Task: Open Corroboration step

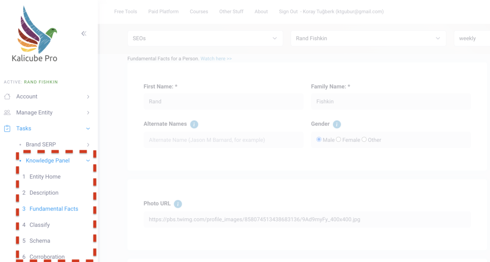Action: 47,257
